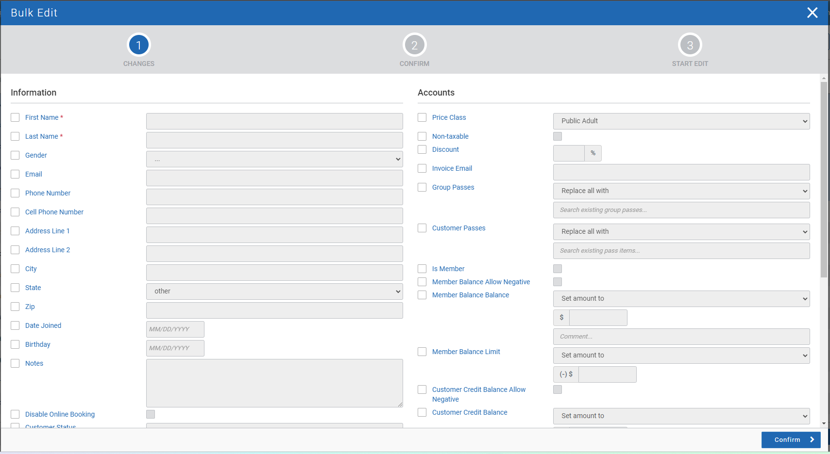The image size is (830, 454).
Task: Click the percent sign beside Discount field
Action: (593, 153)
